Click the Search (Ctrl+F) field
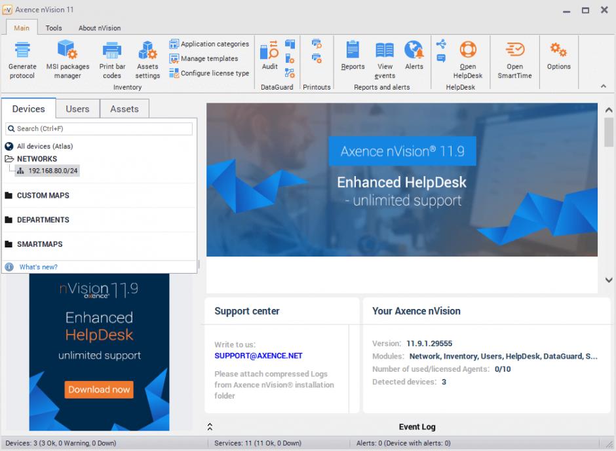Image resolution: width=616 pixels, height=451 pixels. pyautogui.click(x=99, y=129)
